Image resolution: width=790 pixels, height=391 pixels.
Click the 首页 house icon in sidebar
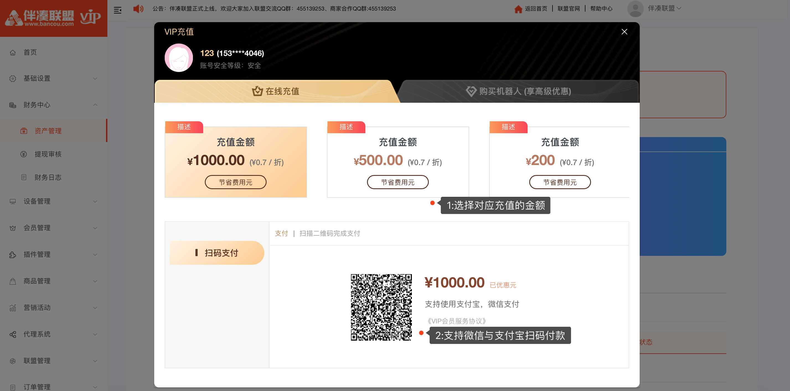12,53
